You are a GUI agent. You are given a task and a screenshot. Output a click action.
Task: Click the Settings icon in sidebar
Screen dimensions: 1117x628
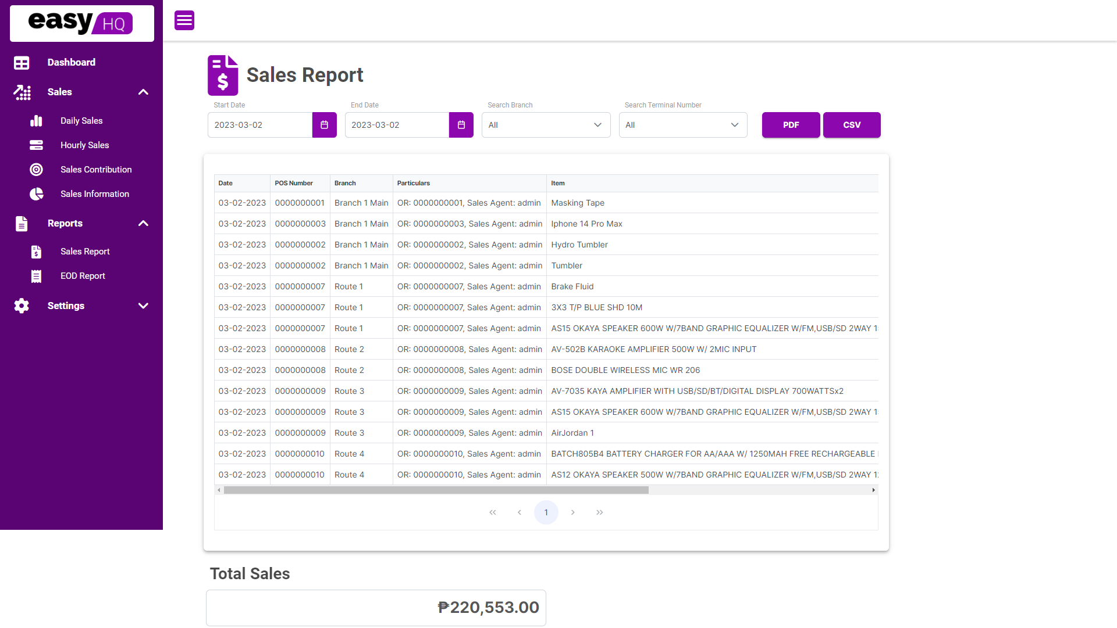click(21, 306)
